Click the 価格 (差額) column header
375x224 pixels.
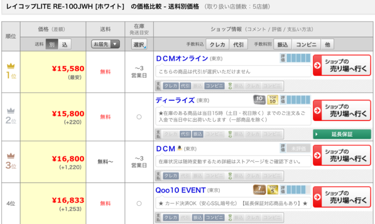[51, 29]
